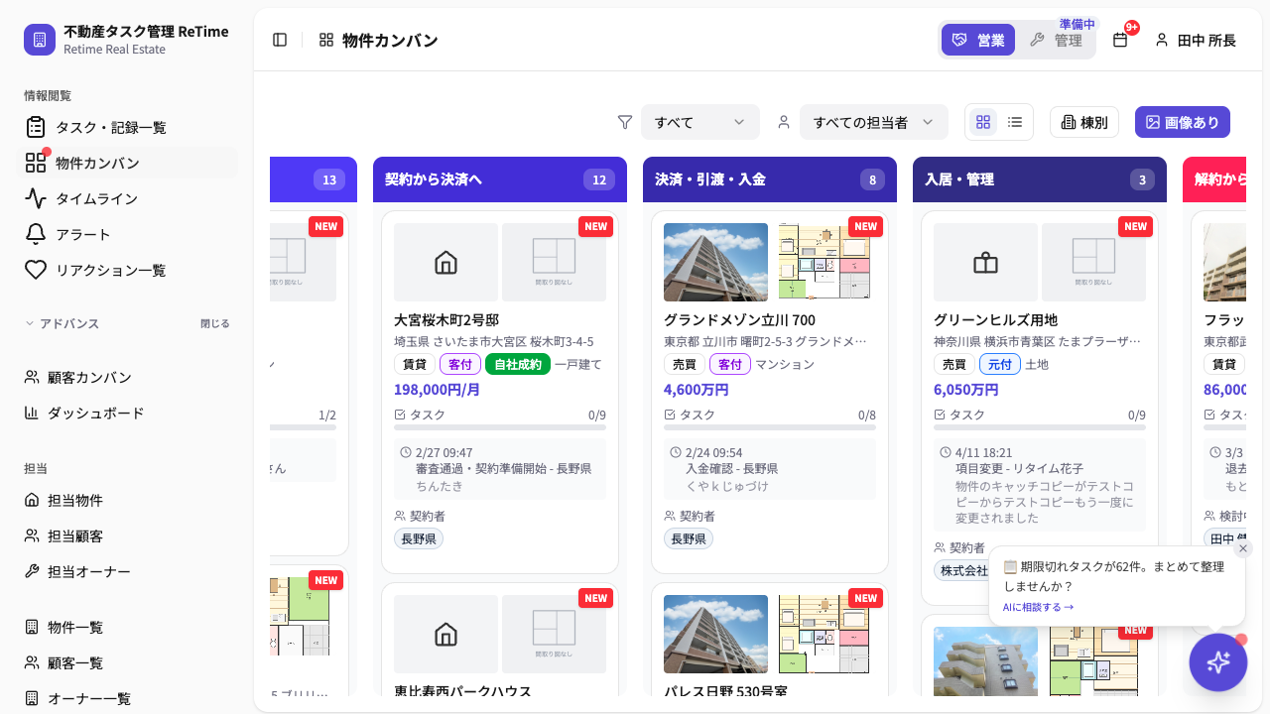The image size is (1270, 714).
Task: Open floor plan image of グランドメゾン立川 700
Action: click(824, 262)
